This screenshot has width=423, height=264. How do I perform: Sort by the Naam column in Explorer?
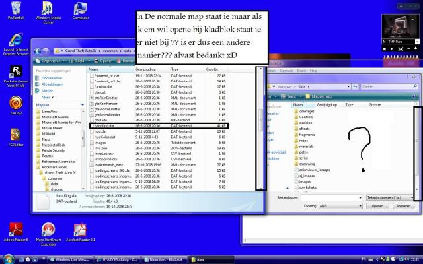click(111, 69)
